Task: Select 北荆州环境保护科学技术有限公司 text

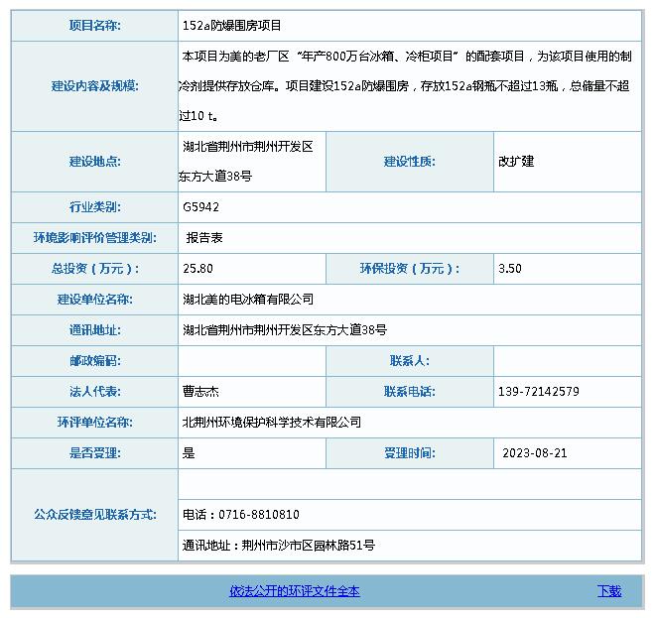Action: pos(272,423)
